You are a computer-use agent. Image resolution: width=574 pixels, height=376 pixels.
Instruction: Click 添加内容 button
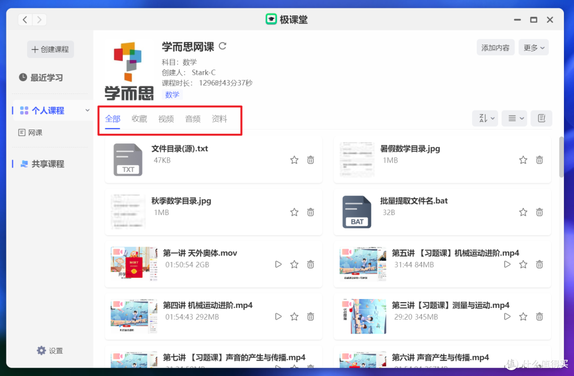[x=495, y=48]
